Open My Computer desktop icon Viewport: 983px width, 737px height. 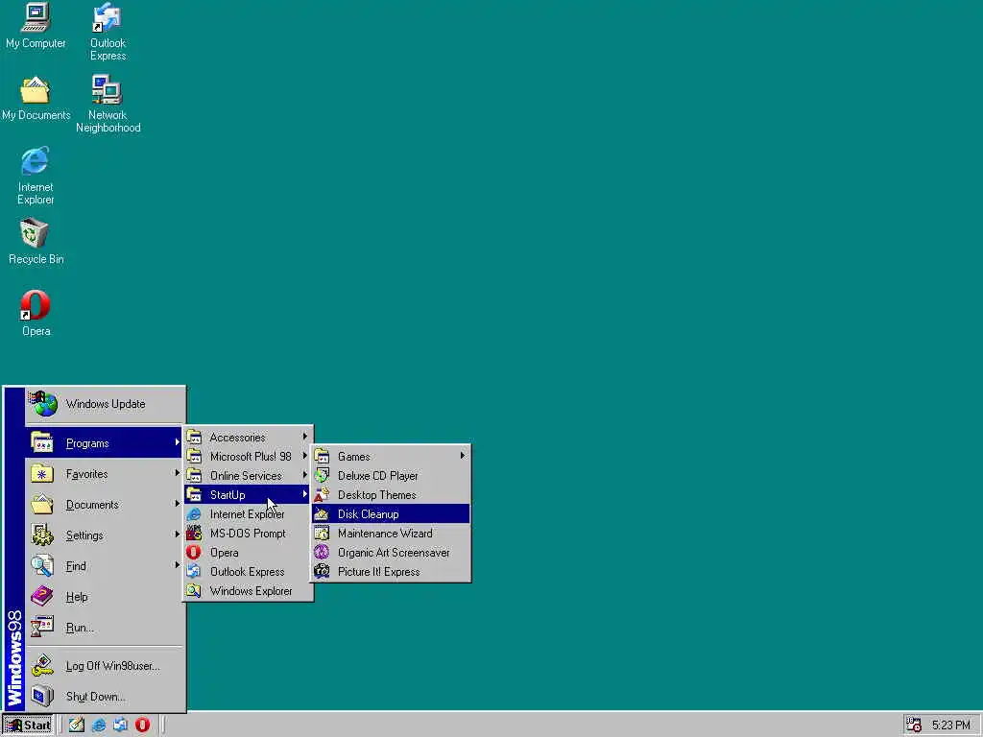(x=36, y=26)
